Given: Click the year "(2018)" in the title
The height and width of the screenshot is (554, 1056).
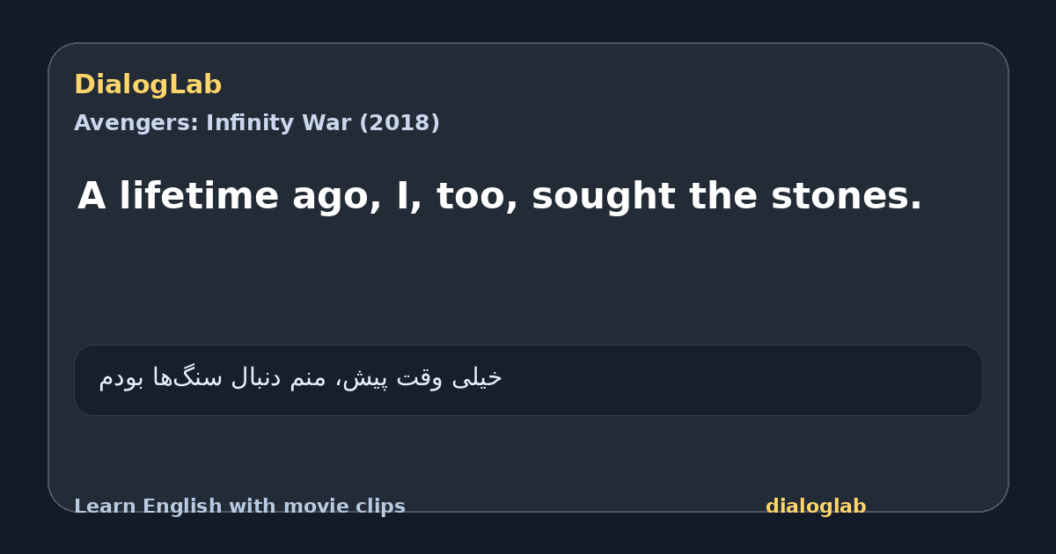Looking at the screenshot, I should (x=399, y=123).
